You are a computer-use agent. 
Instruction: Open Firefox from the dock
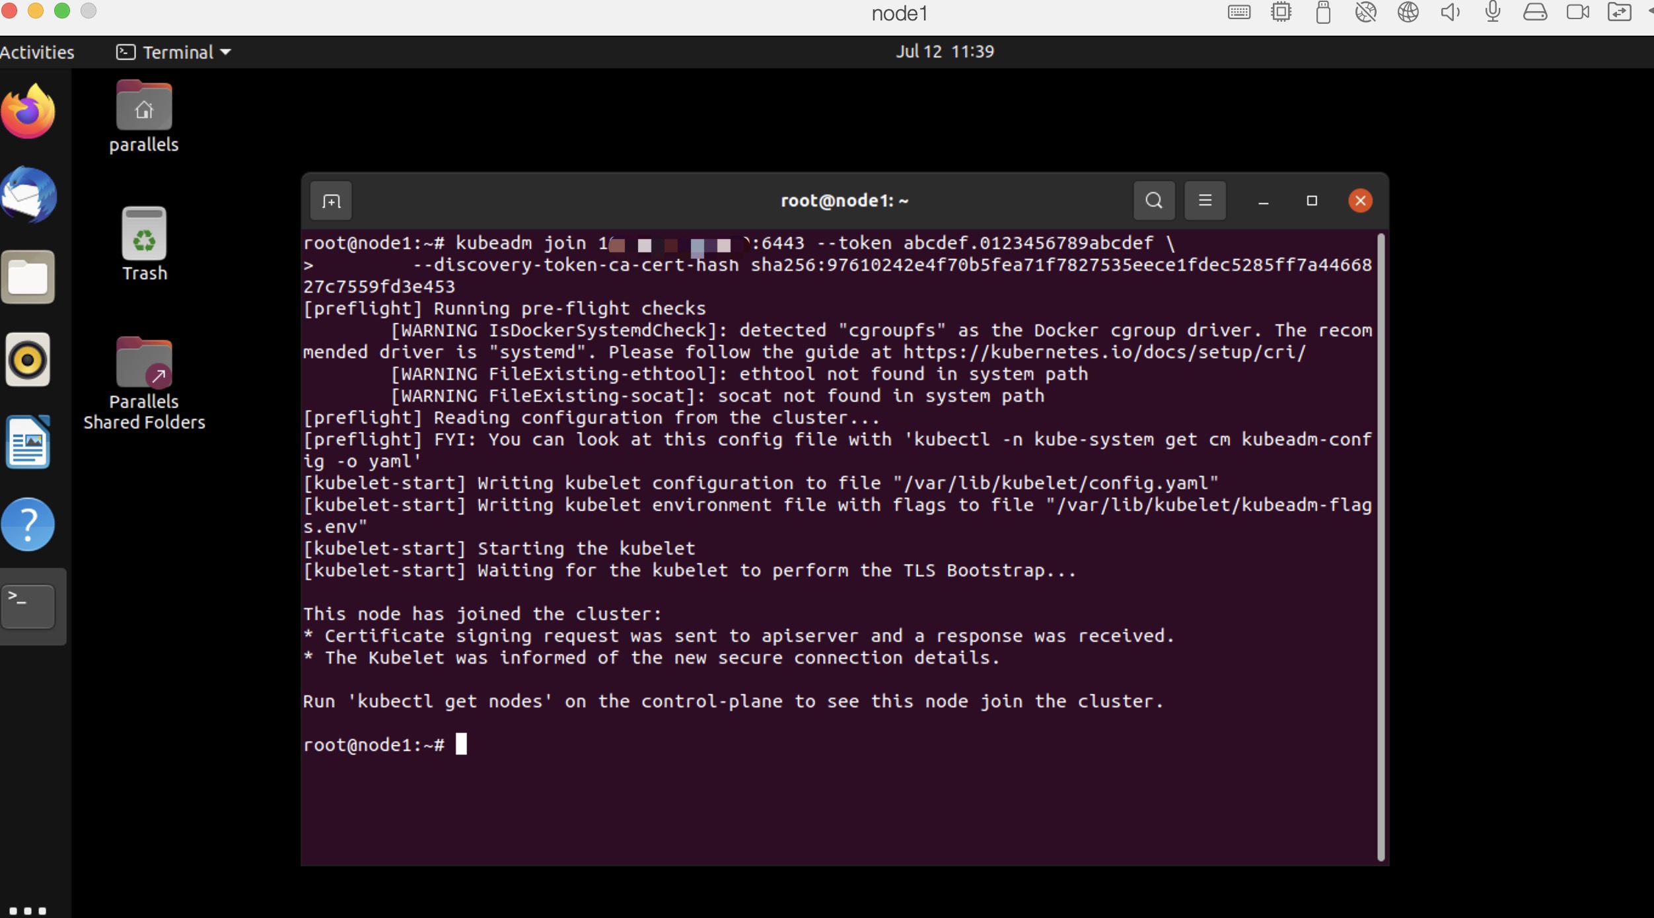pyautogui.click(x=28, y=112)
